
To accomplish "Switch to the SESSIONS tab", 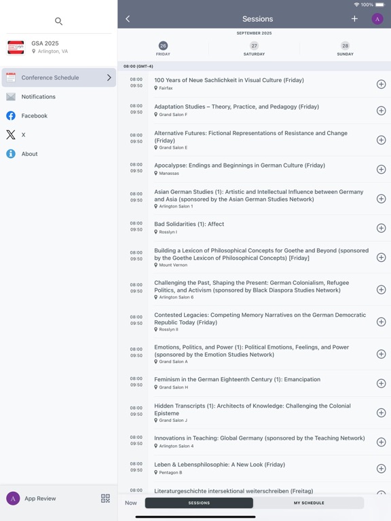I will pos(199,503).
